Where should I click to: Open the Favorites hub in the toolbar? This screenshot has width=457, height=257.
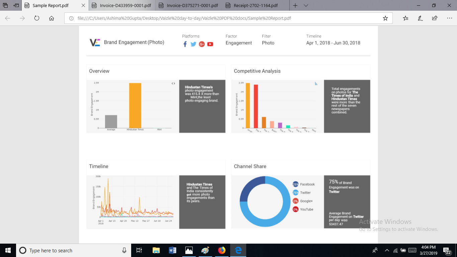[x=405, y=18]
